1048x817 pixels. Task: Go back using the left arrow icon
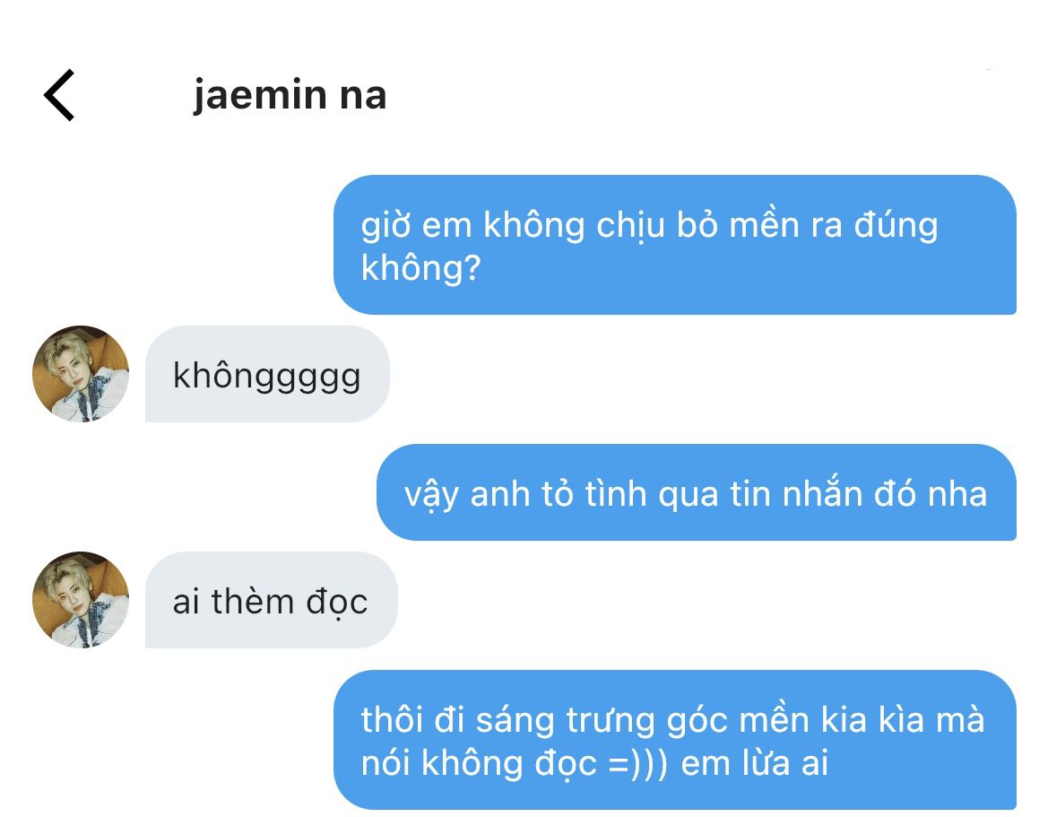tap(59, 95)
